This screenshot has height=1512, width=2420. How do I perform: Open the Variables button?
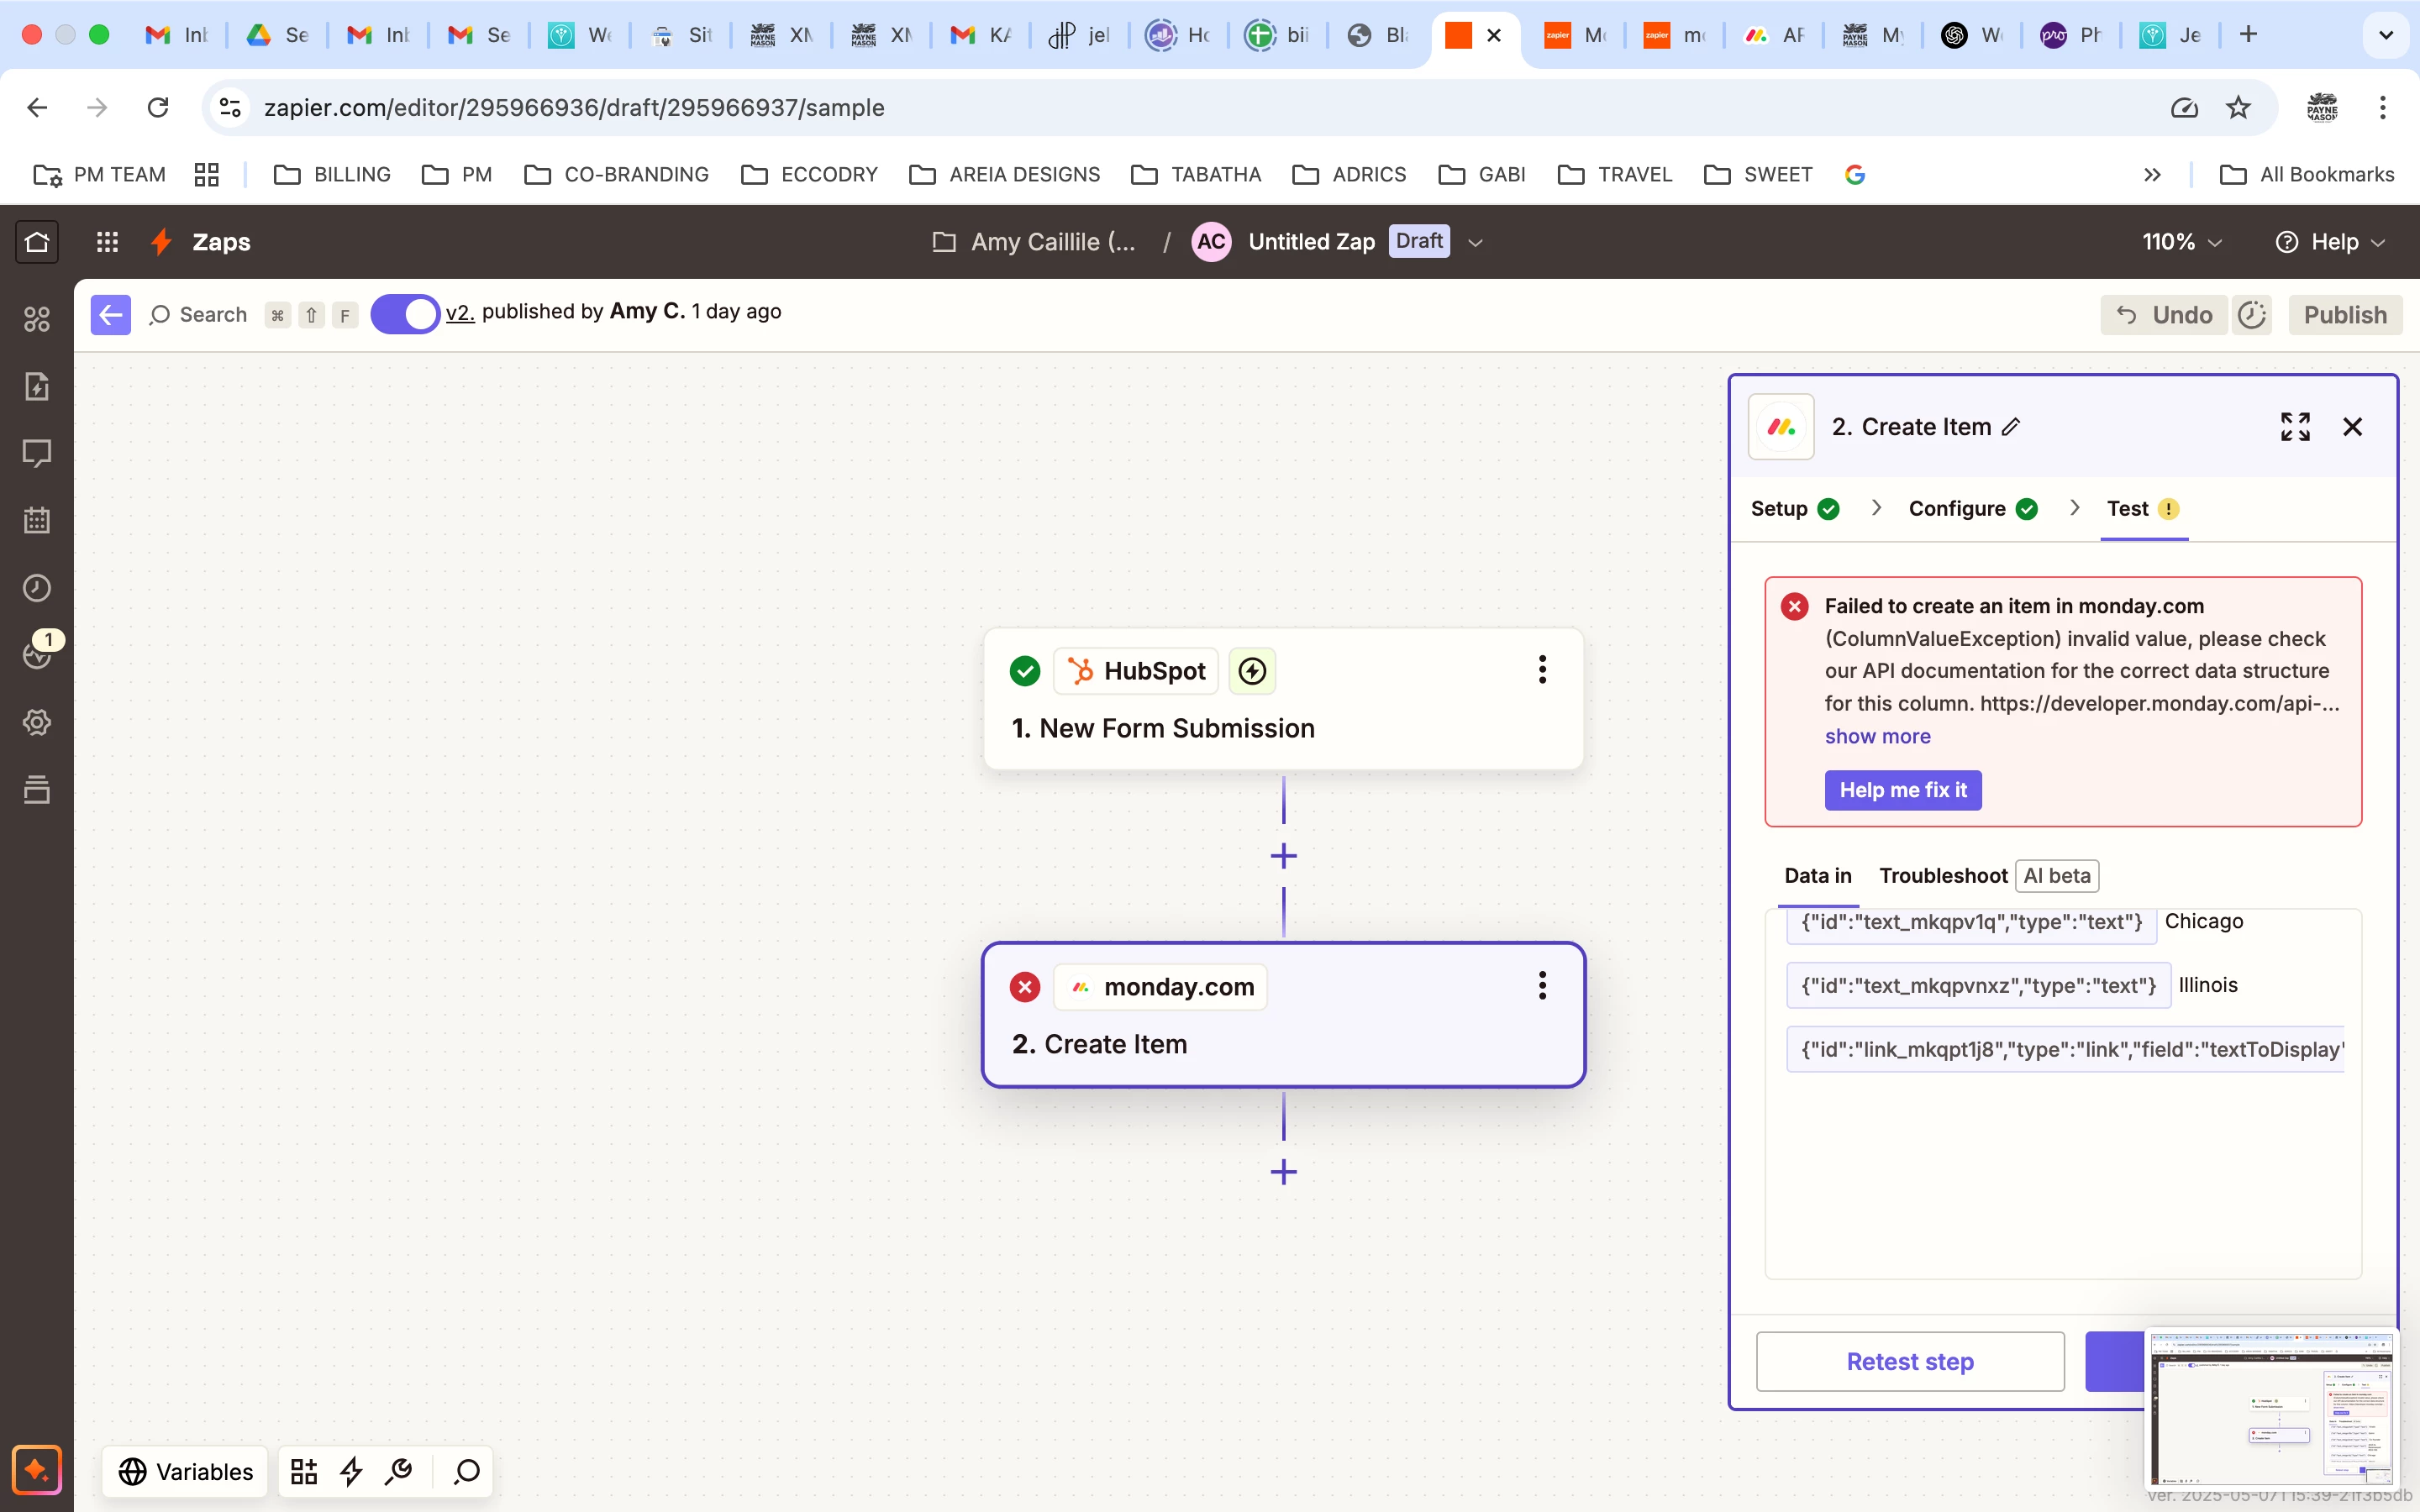(185, 1471)
